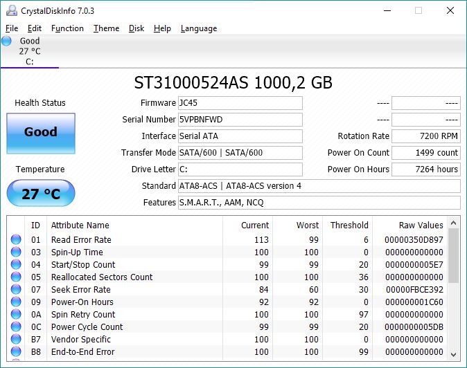Click raw value 000000001C60
Viewport: 467px width, 368px height.
[414, 302]
